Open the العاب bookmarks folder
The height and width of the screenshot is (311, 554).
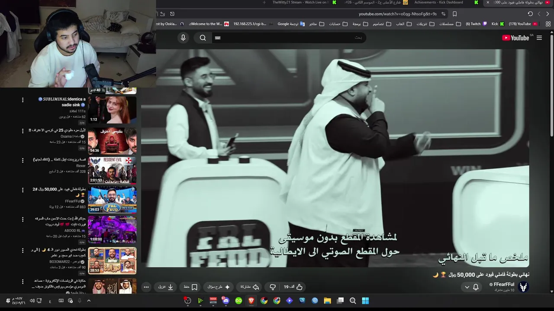point(403,24)
